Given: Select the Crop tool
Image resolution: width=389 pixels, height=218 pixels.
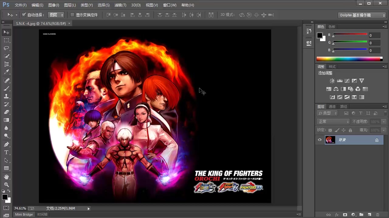Looking at the screenshot, I should point(6,64).
